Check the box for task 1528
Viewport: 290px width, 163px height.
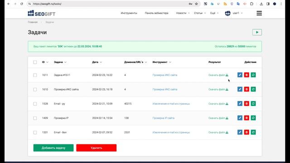[x=35, y=104]
